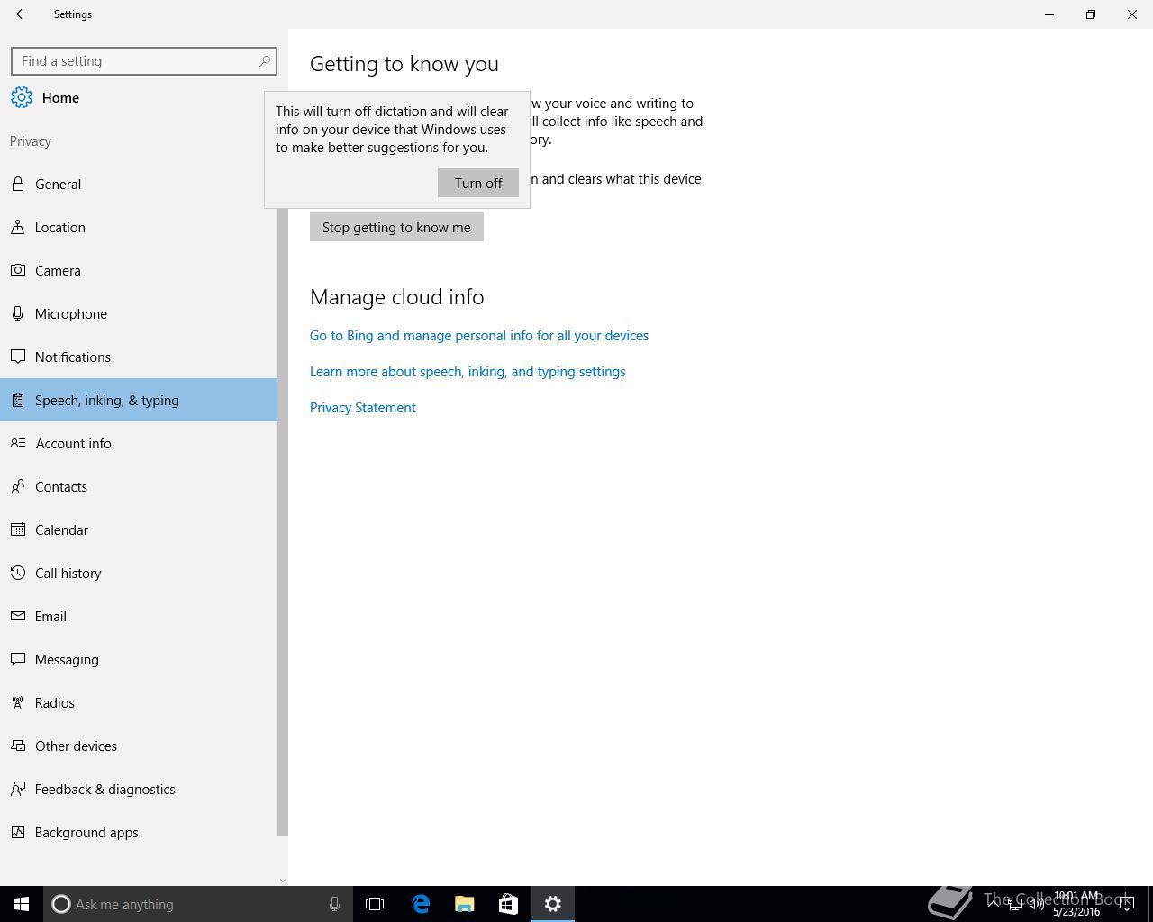Click the Email envelope icon
The width and height of the screenshot is (1153, 922).
[18, 616]
